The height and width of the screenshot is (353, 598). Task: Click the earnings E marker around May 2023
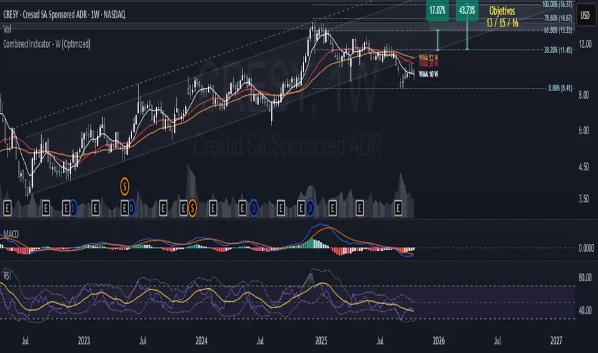(x=124, y=209)
